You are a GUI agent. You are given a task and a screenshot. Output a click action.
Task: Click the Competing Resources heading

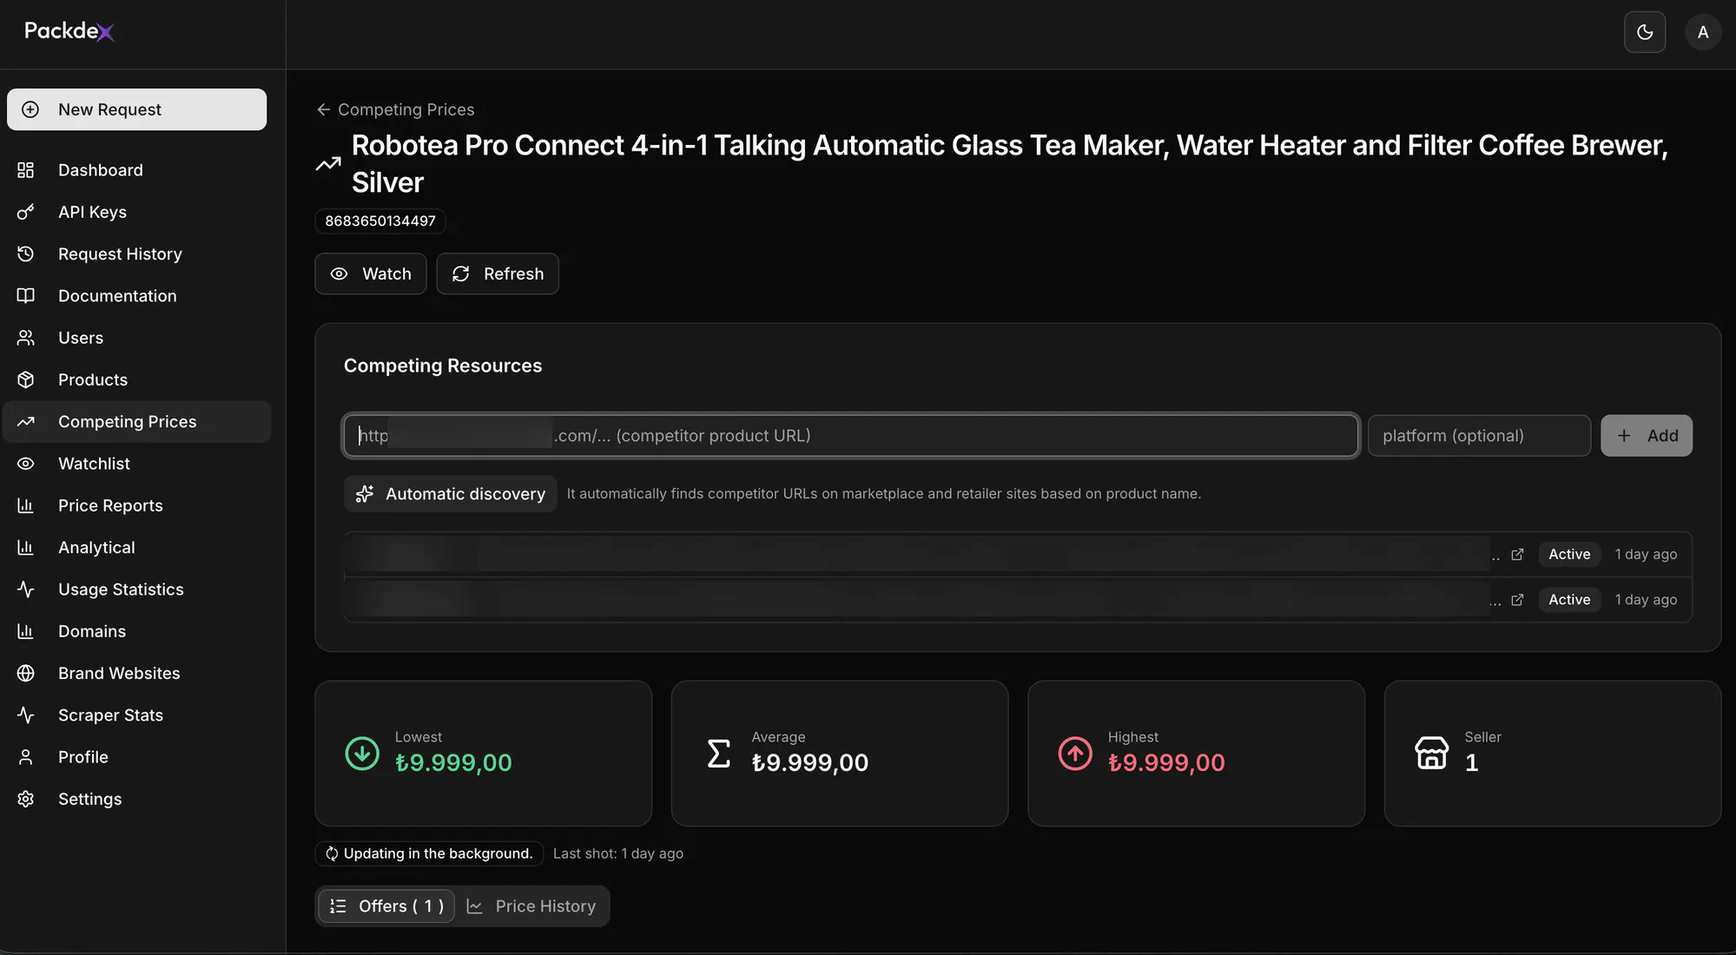[443, 366]
